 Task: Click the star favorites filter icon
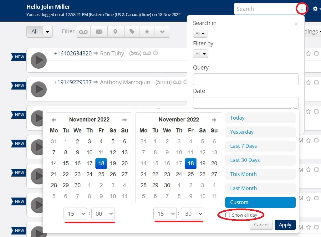(x=147, y=32)
